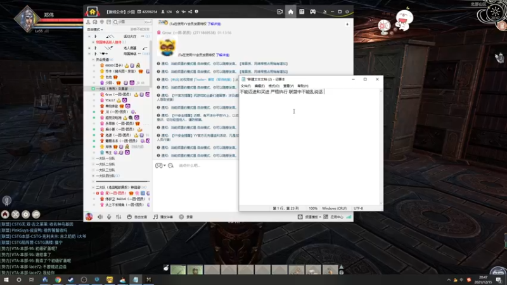Click the first 了解详情 link in chat

pos(214,24)
